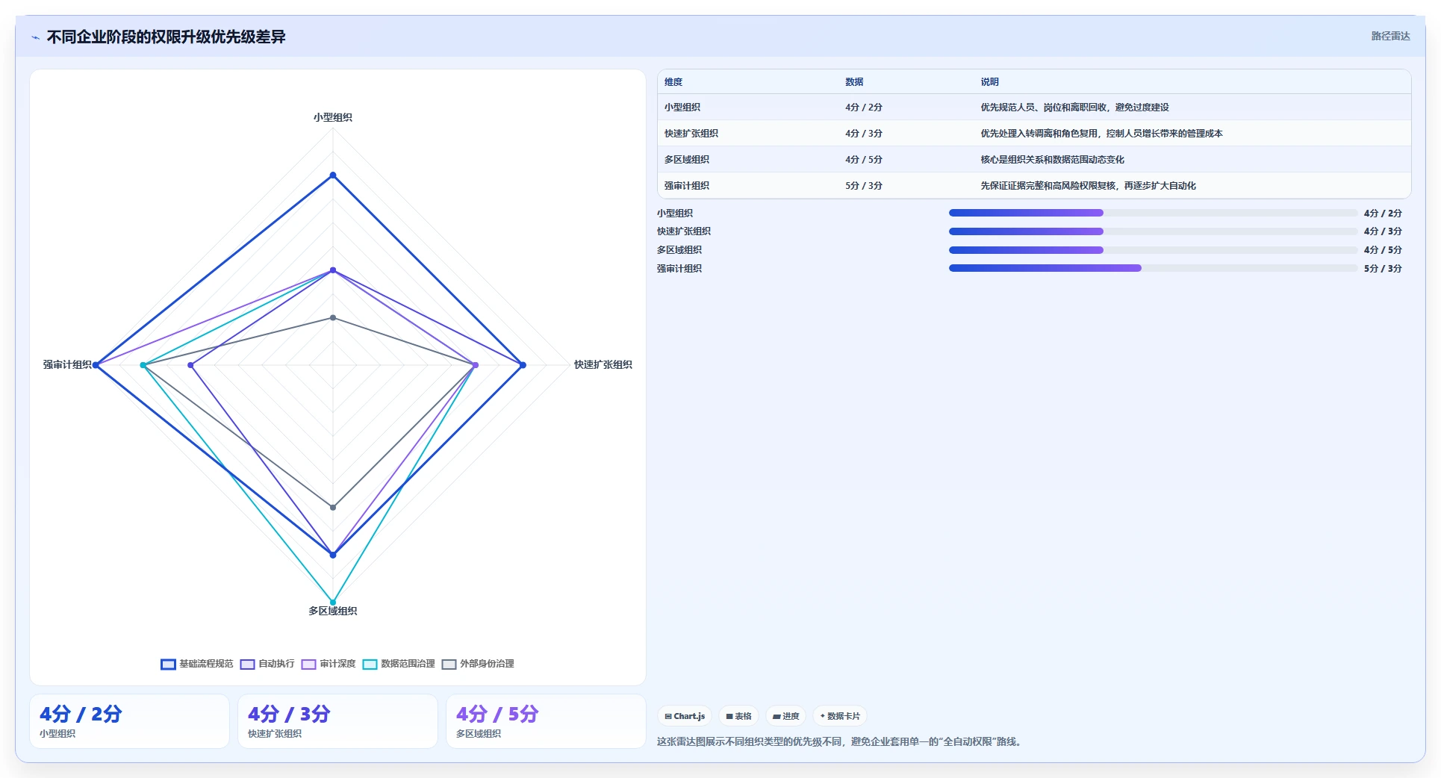Click the description 先保证证据完整和高风险权限复核

point(1088,186)
